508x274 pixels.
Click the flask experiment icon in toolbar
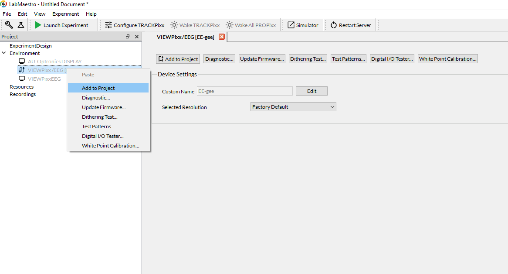[x=20, y=25]
